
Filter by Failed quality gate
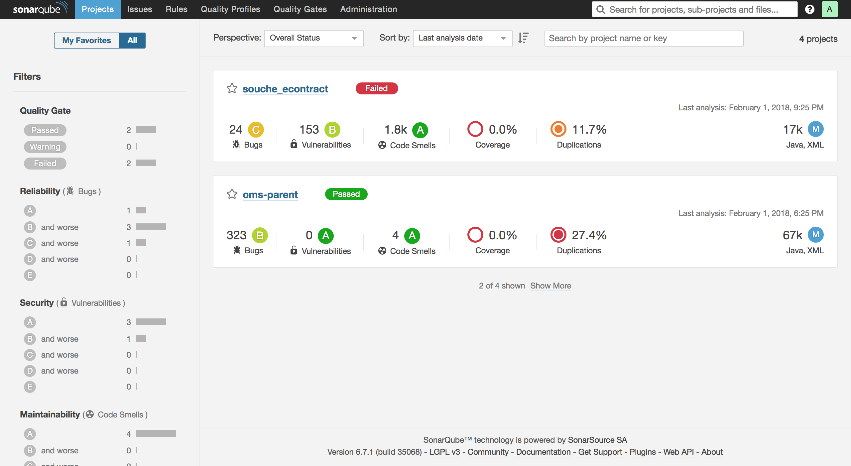pyautogui.click(x=45, y=163)
